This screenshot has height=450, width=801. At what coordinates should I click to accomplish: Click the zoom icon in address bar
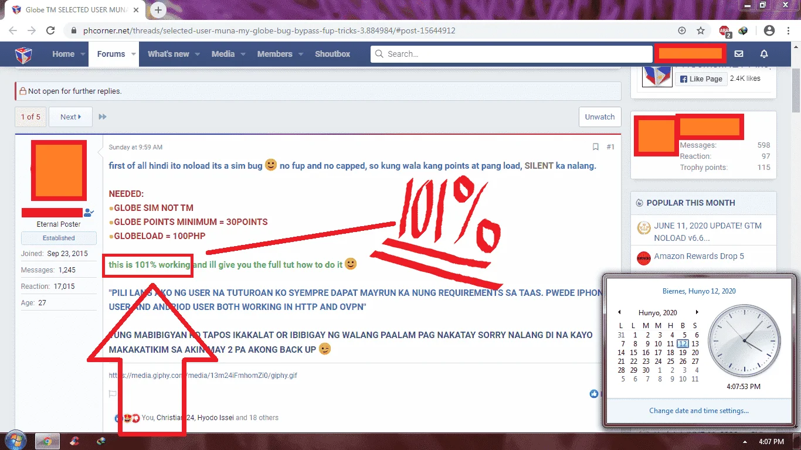click(682, 30)
